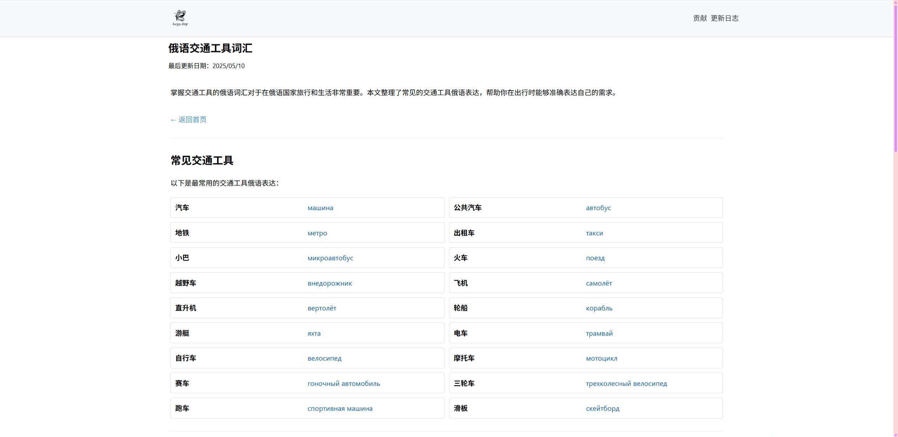Image resolution: width=898 pixels, height=437 pixels.
Task: Open the внедорожник word entry
Action: (x=329, y=283)
